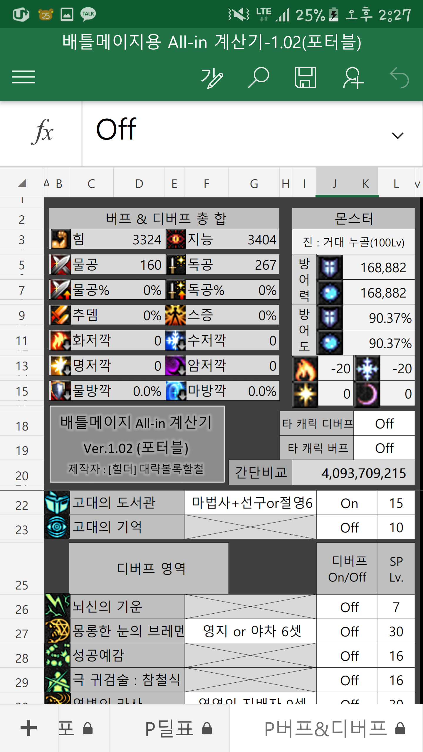Tap the text edit pen icon

pyautogui.click(x=212, y=78)
